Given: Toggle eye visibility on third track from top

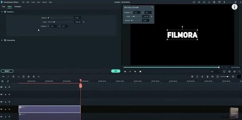Looking at the screenshot, I should tap(9, 102).
